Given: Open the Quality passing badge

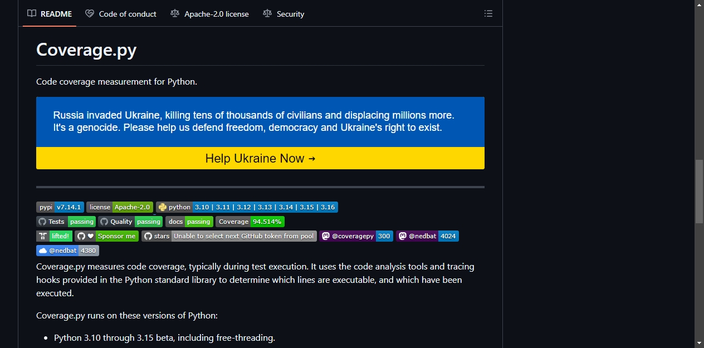Looking at the screenshot, I should coord(131,222).
